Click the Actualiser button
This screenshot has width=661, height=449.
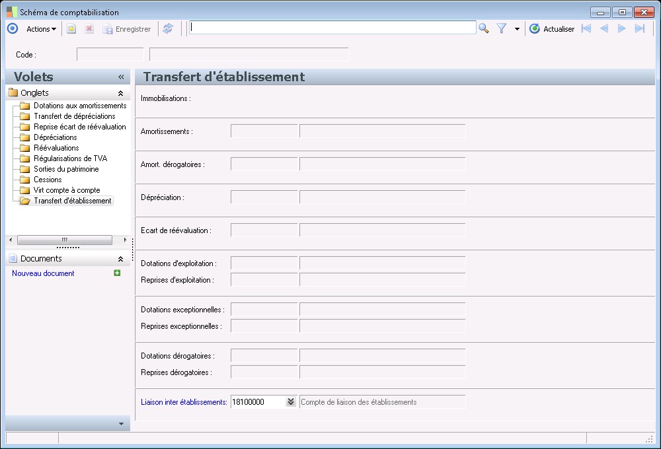point(552,29)
